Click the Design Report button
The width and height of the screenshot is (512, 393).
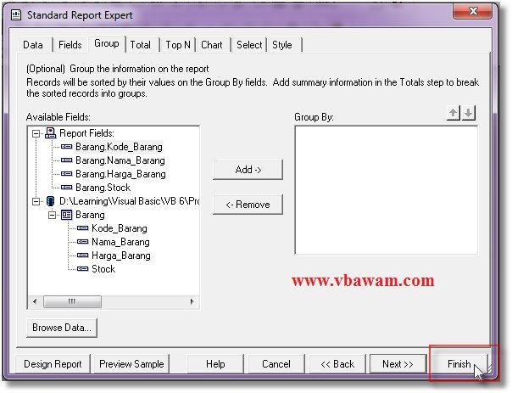pos(53,364)
